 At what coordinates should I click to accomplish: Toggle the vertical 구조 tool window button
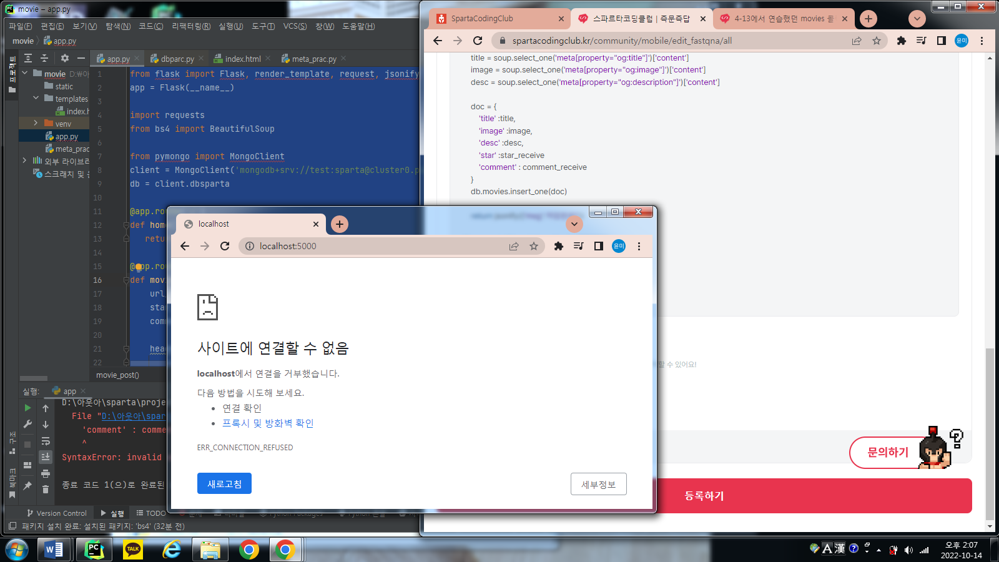point(12,443)
